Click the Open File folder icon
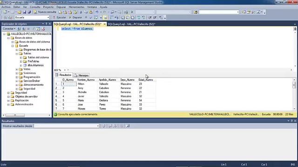This screenshot has width=298, height=167. pyautogui.click(x=20, y=12)
